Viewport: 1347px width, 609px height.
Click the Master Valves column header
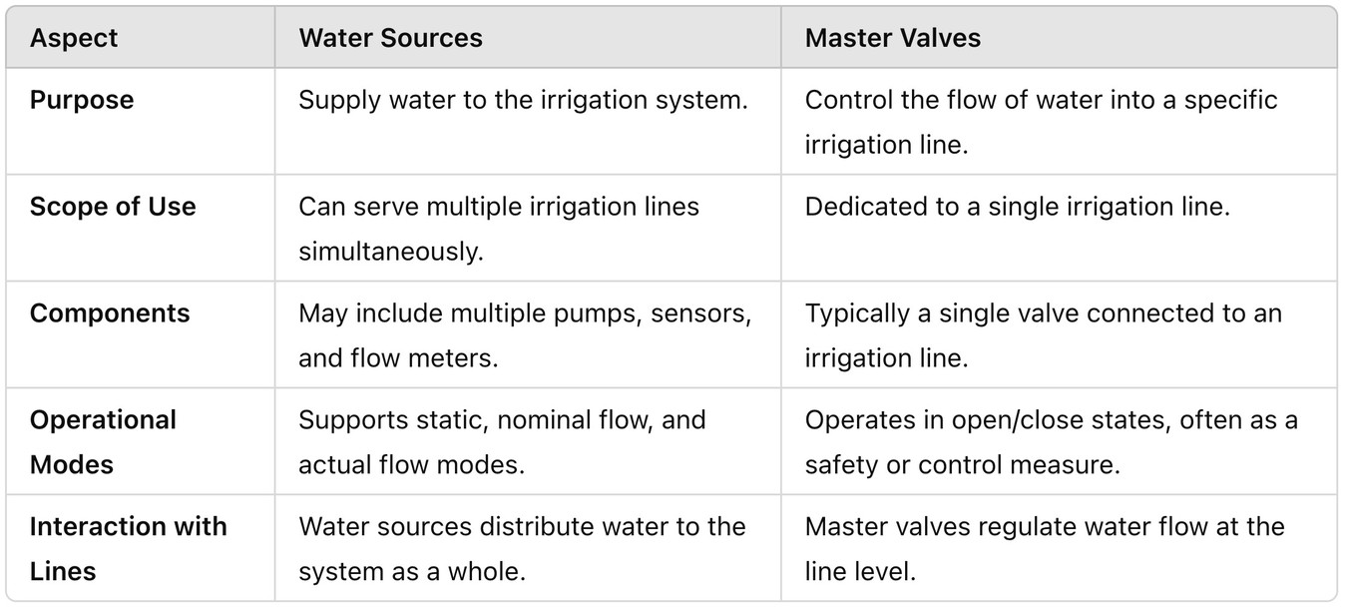click(892, 38)
